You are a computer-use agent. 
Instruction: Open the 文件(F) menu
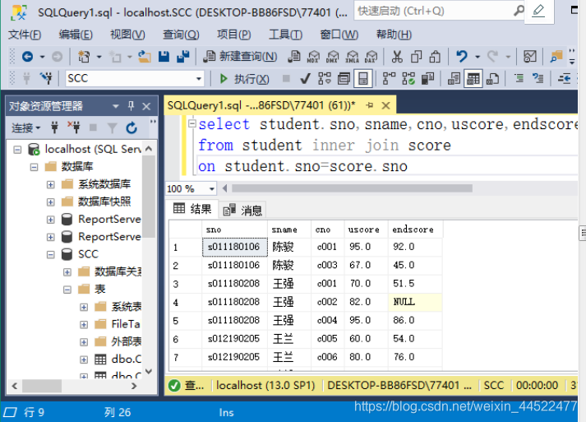pyautogui.click(x=25, y=35)
